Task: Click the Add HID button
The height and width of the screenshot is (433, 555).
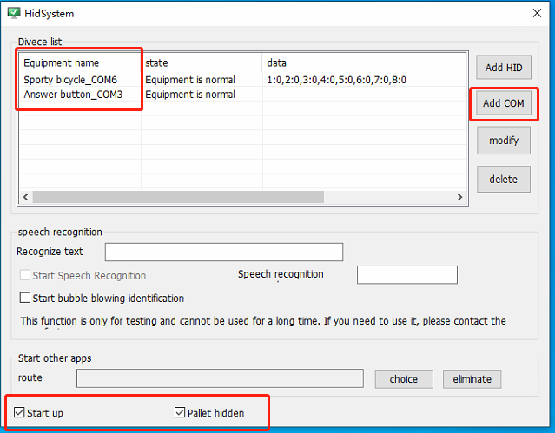Action: point(504,68)
